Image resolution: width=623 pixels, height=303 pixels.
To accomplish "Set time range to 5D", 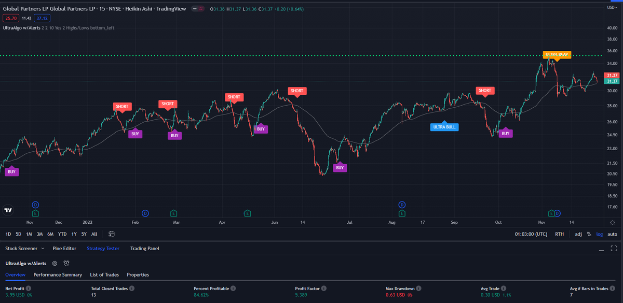I will coord(19,234).
